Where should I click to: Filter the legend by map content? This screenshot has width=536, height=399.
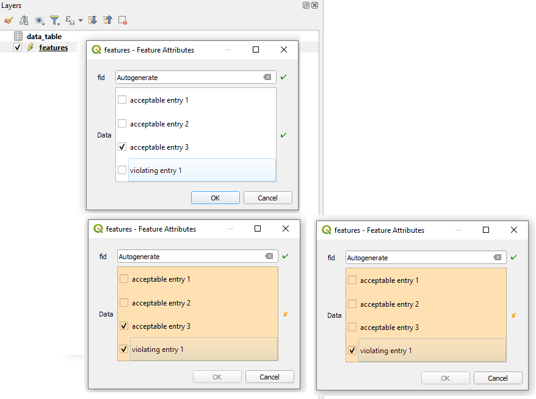(54, 20)
